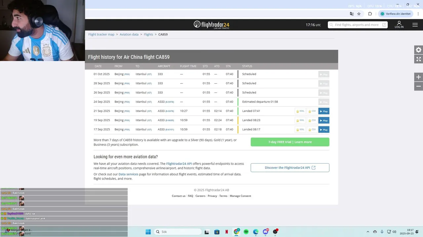
Task: Open FAQ footer link
Action: point(190,196)
